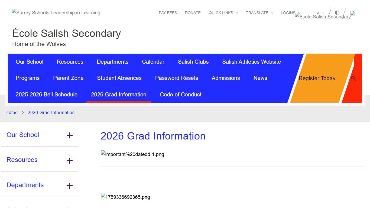This screenshot has height=208, width=370.
Task: Expand the Resources sidebar section
Action: pos(69,161)
